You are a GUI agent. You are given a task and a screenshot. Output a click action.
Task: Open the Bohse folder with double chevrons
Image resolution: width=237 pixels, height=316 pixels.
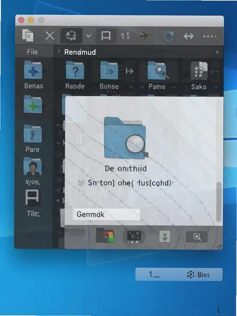tap(109, 71)
